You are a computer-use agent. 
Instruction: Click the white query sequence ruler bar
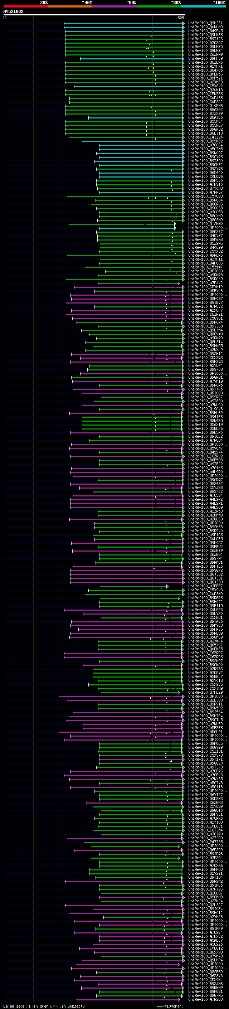coord(94,14)
